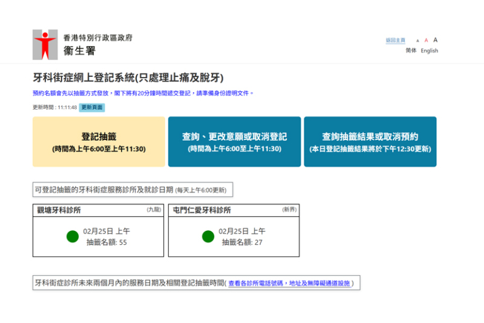Select the smallest font size A
Image resolution: width=484 pixels, height=323 pixels.
point(417,40)
